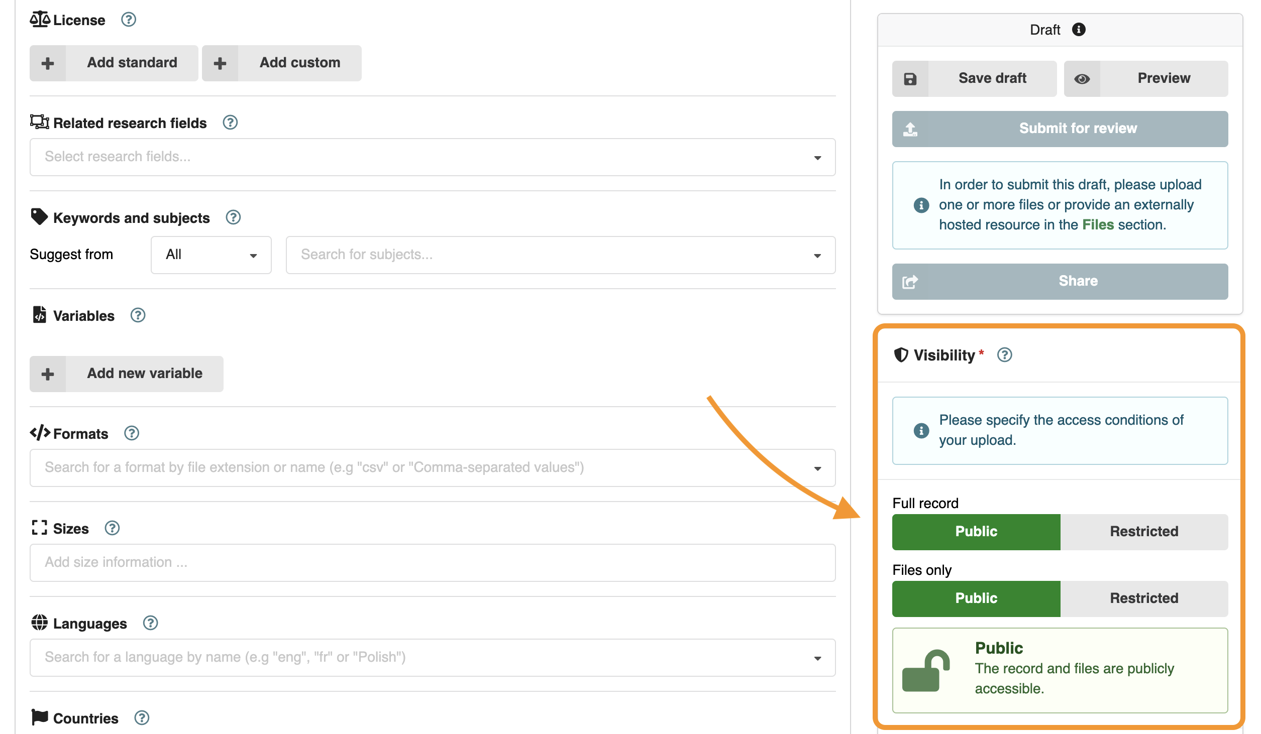Click the plus icon beside Add new variable

click(48, 374)
